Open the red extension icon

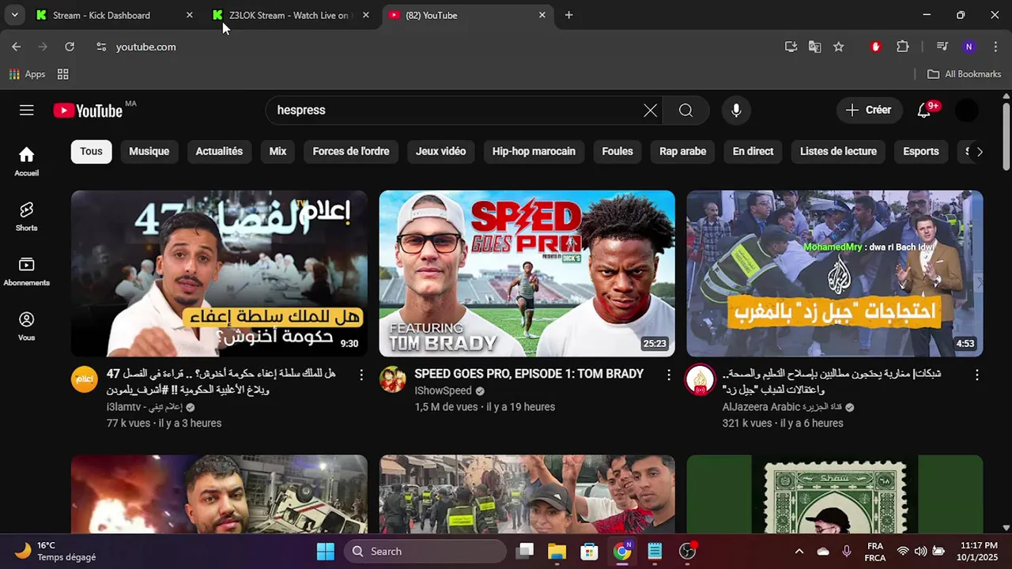875,47
